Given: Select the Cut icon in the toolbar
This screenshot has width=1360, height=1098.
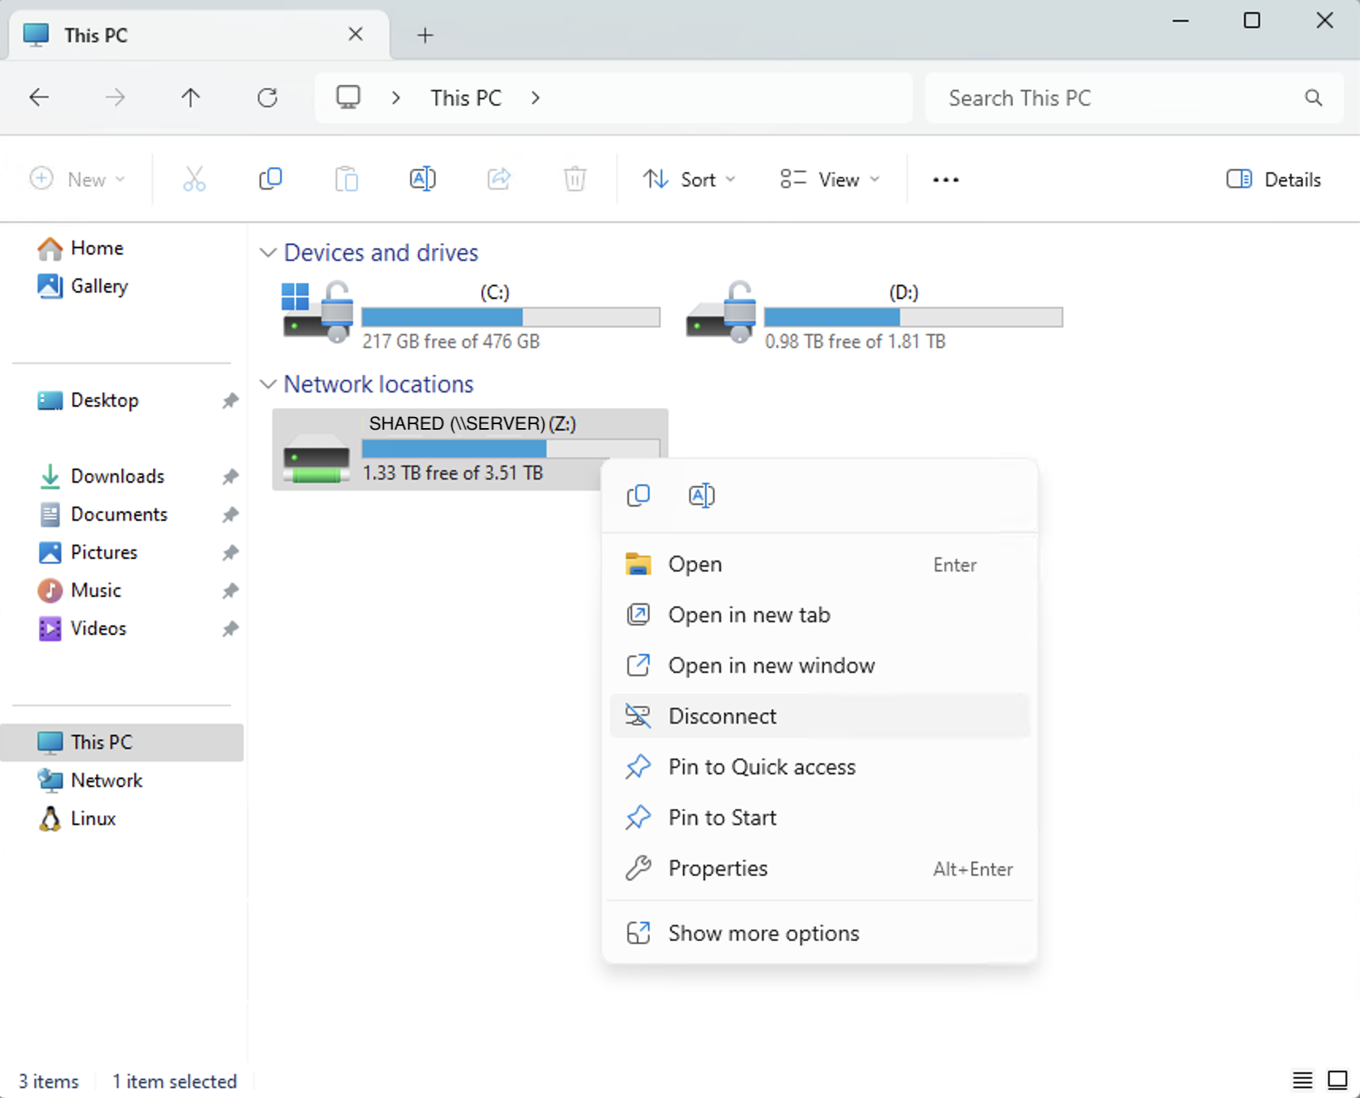Looking at the screenshot, I should tap(195, 178).
